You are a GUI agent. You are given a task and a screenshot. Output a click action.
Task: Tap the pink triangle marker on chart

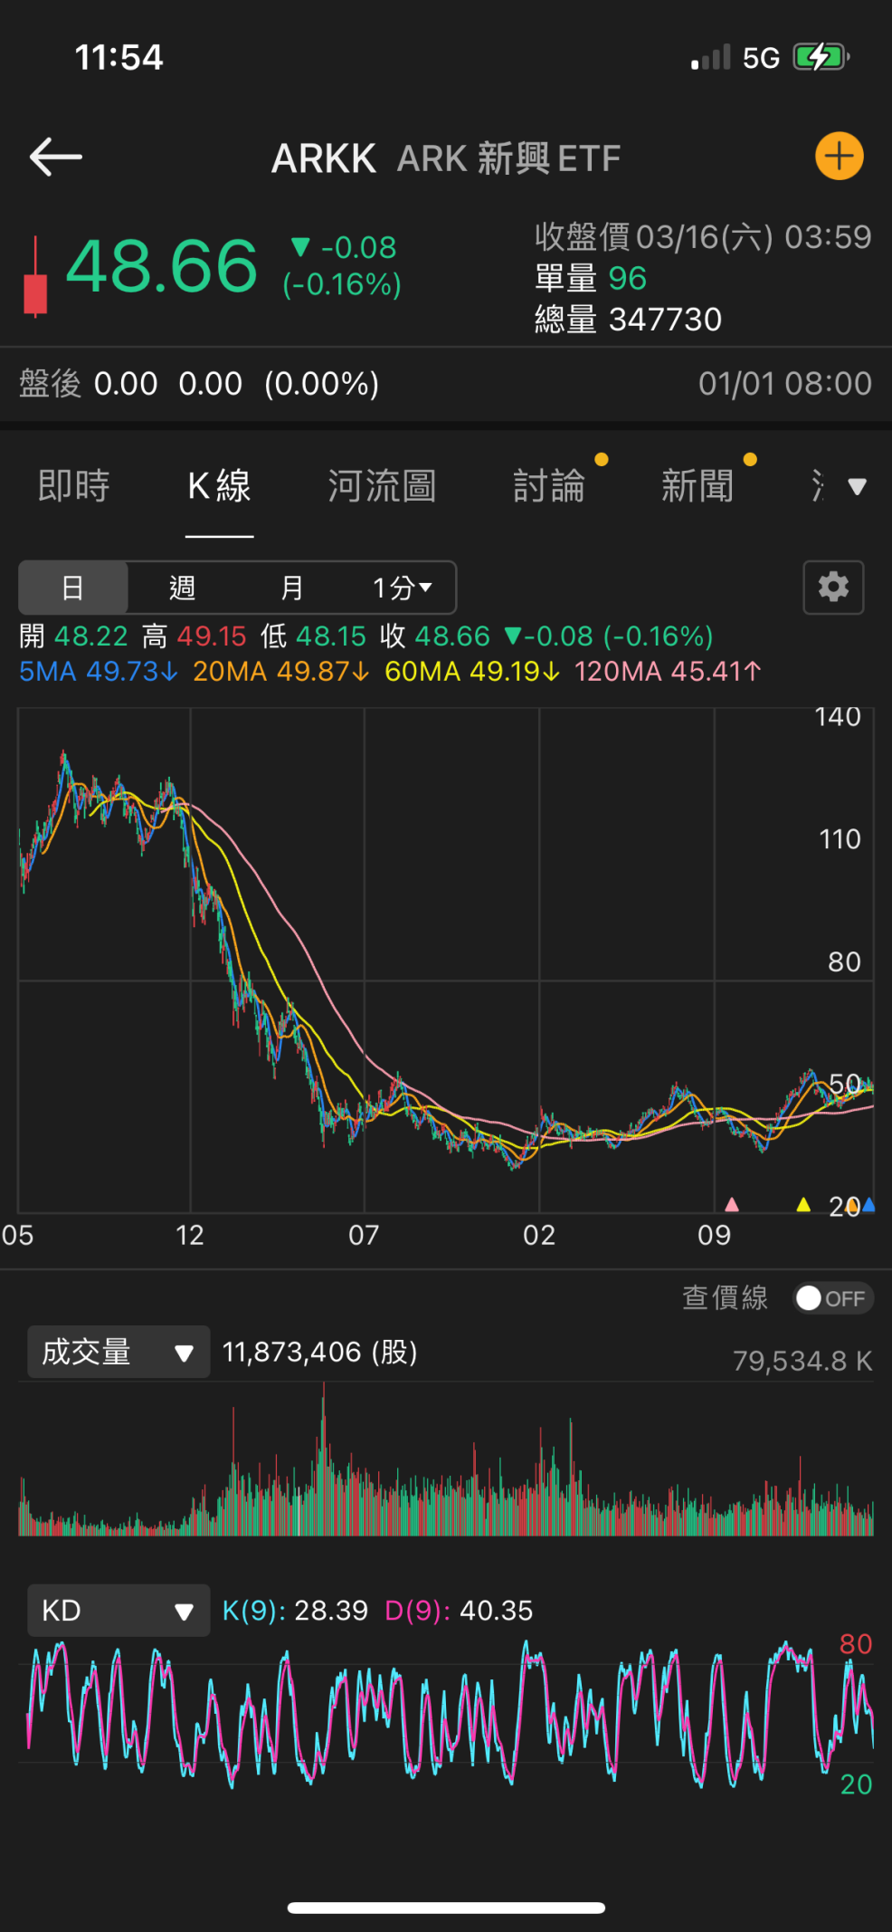click(x=732, y=1204)
